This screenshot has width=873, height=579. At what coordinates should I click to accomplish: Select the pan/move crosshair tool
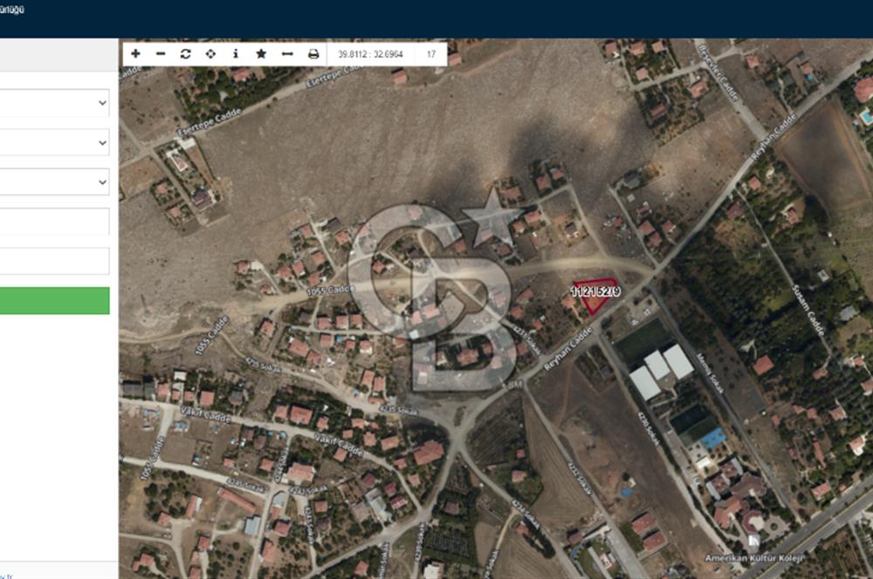pyautogui.click(x=210, y=53)
